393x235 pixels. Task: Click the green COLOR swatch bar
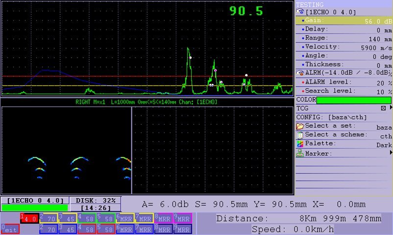tap(354, 100)
